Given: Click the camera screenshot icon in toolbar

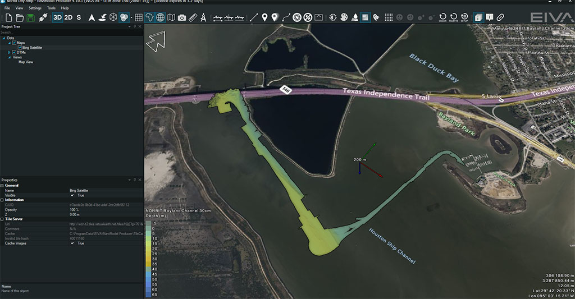Looking at the screenshot, I should coord(182,18).
